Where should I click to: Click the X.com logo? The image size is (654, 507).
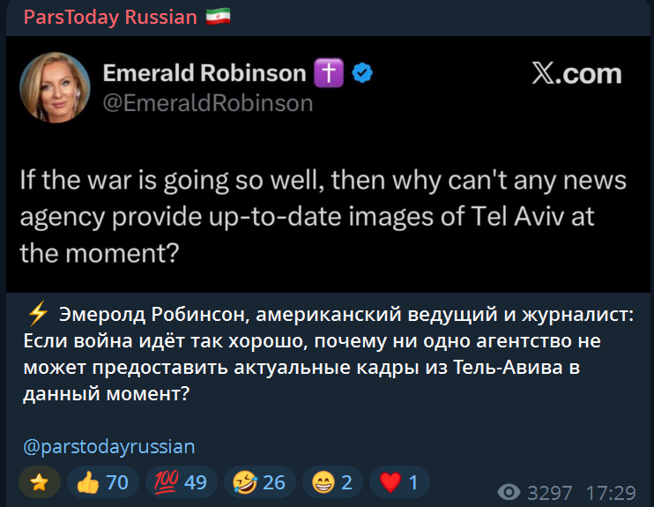577,75
